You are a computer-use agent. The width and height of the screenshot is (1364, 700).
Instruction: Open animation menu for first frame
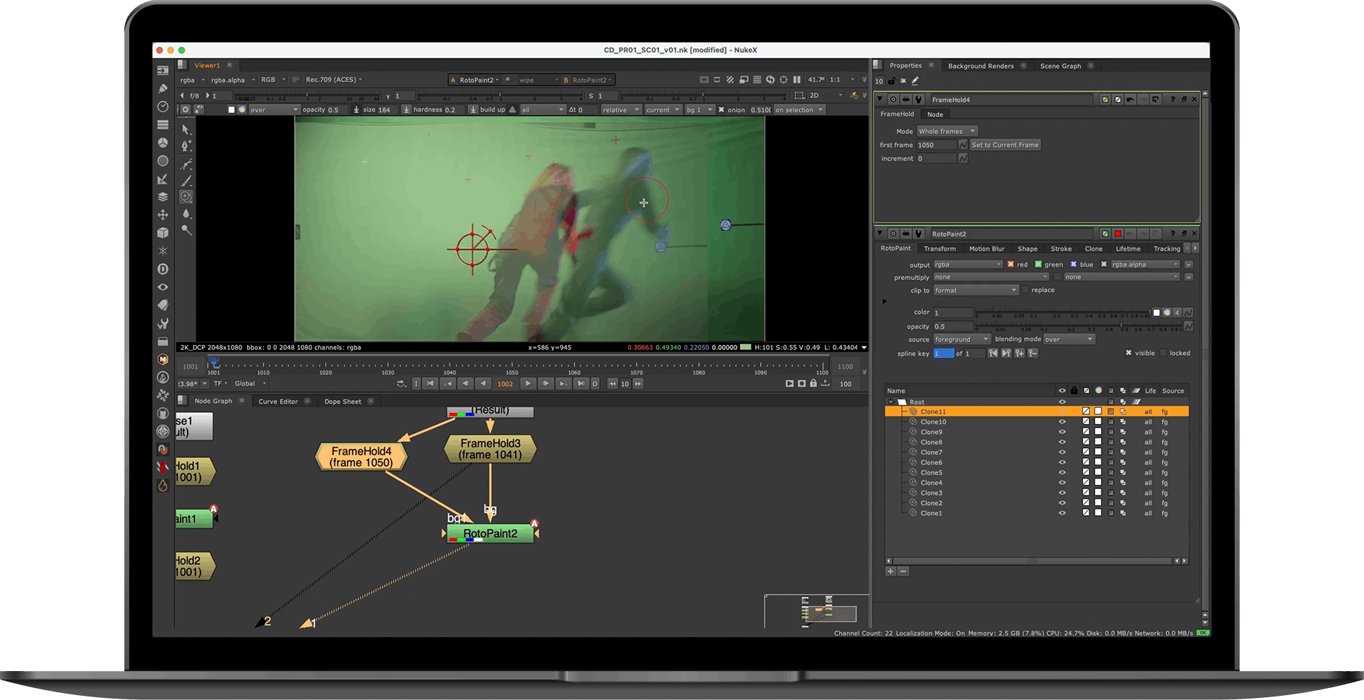962,145
